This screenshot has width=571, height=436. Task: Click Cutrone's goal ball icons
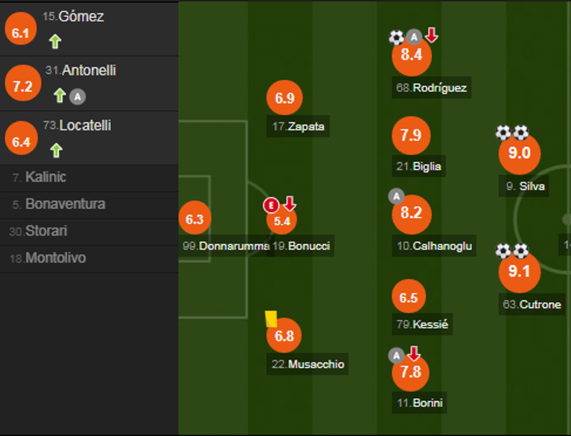click(512, 251)
